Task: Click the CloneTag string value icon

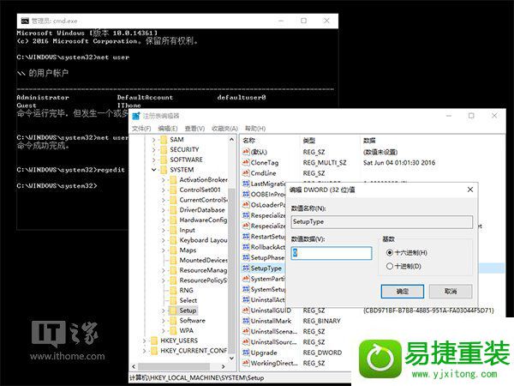Action: click(246, 162)
